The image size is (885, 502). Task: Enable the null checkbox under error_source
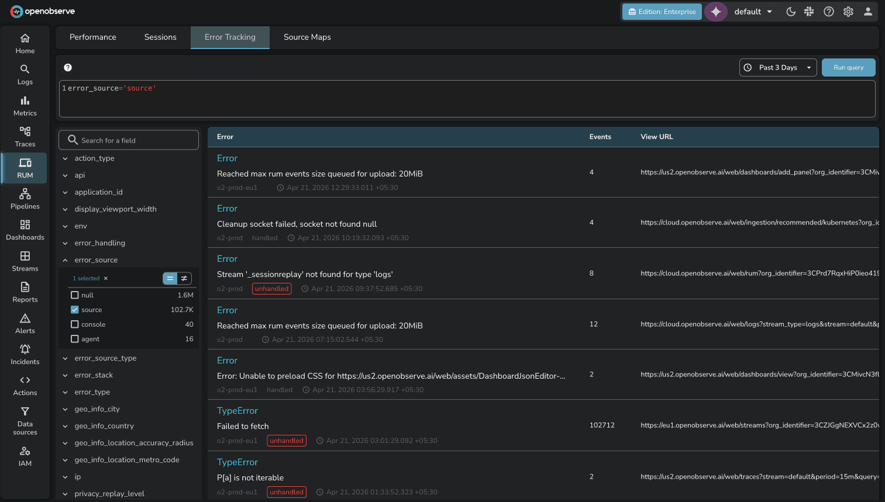coord(74,295)
